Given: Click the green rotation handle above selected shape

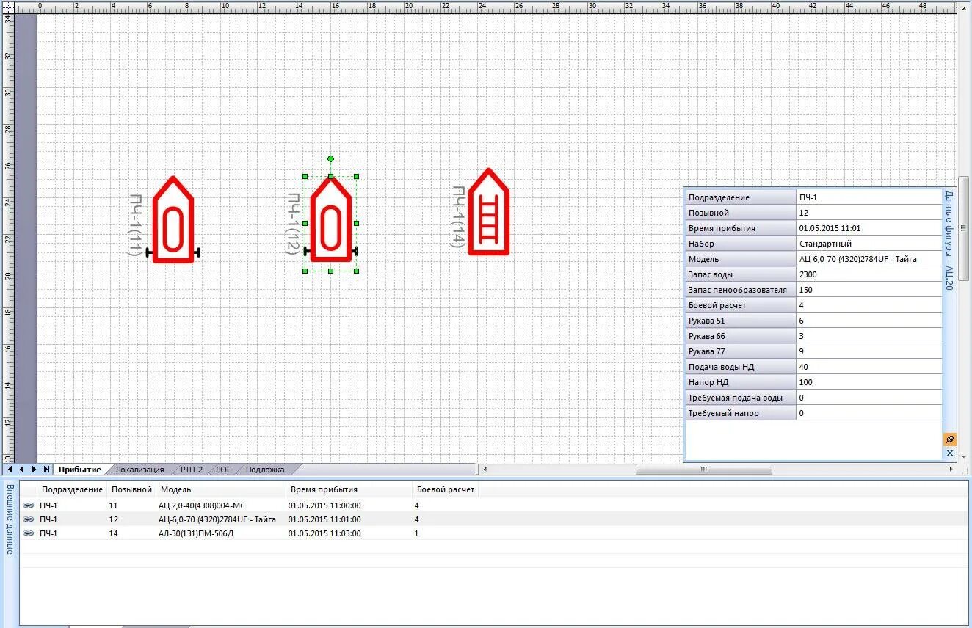Looking at the screenshot, I should click(x=330, y=158).
